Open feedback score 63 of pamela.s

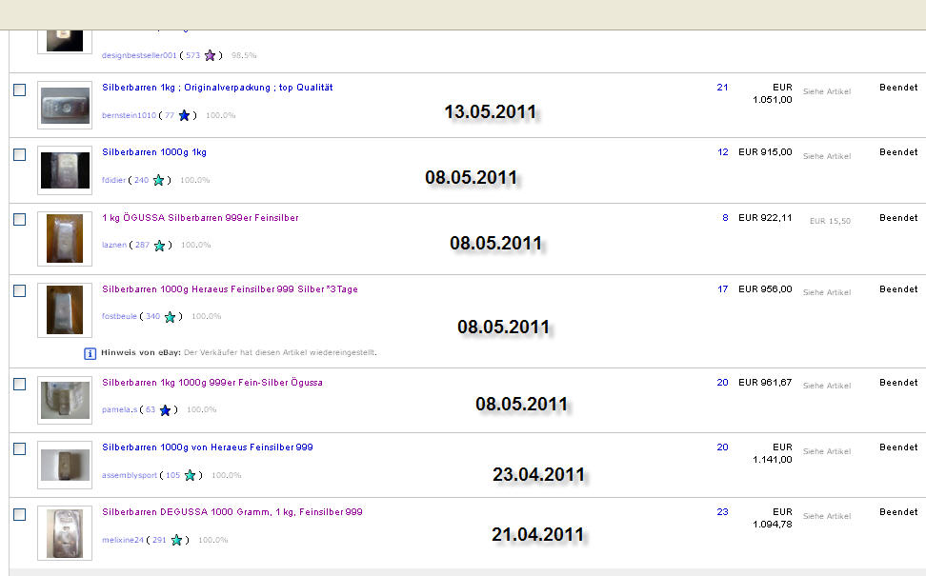pos(150,409)
